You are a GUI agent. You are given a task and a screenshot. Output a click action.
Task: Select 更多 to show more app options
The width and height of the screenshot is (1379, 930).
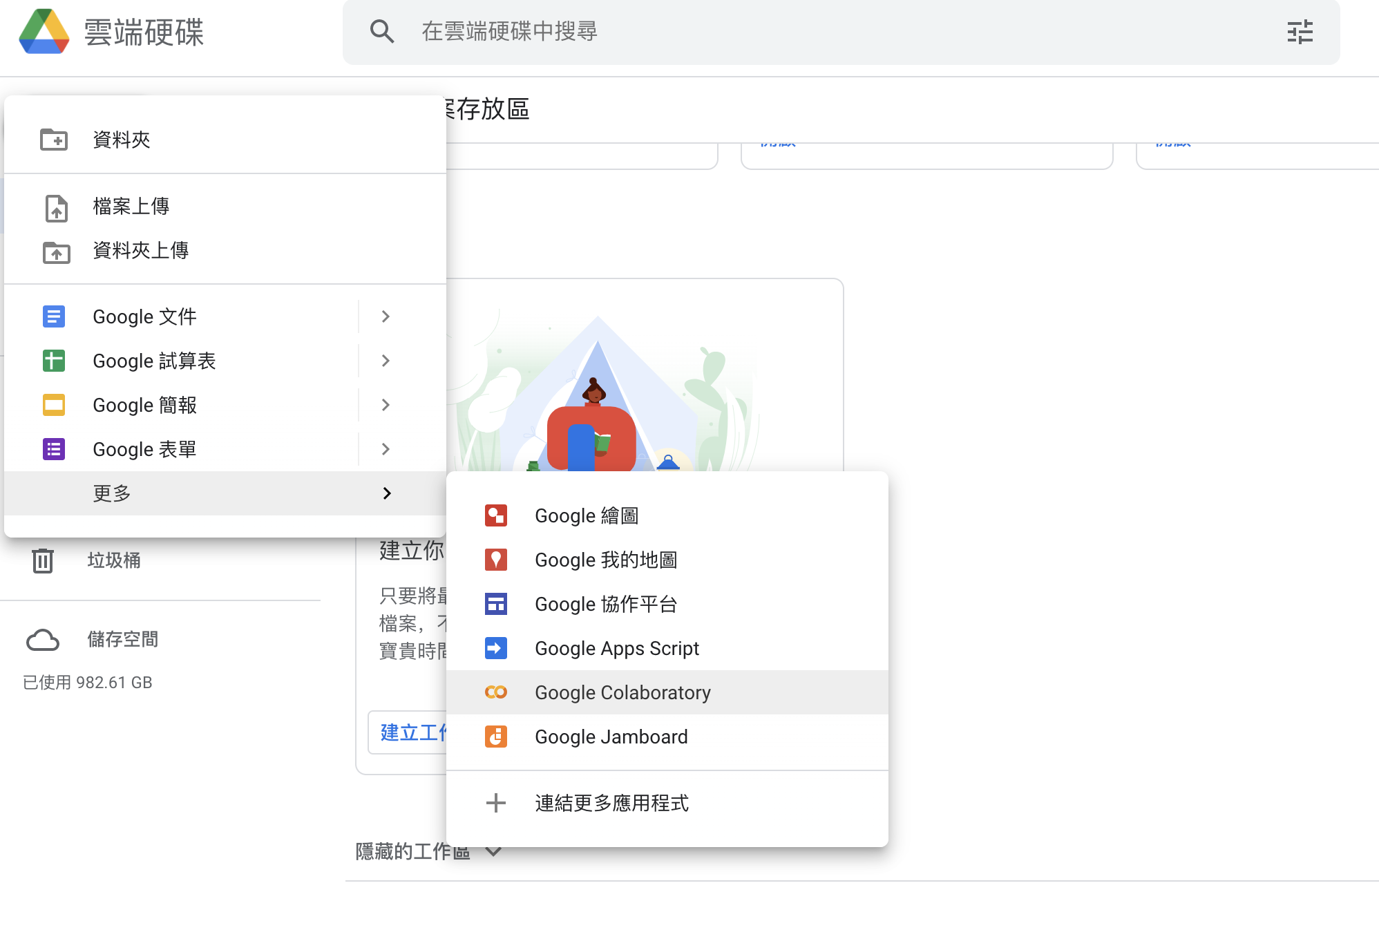[x=111, y=493]
